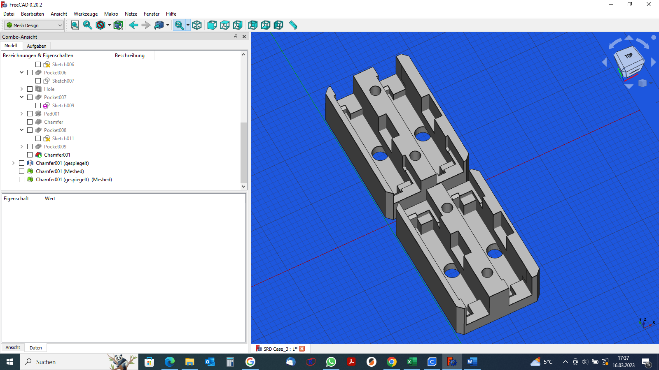Toggle the Chamfer checkbox
This screenshot has width=659, height=370.
click(30, 122)
